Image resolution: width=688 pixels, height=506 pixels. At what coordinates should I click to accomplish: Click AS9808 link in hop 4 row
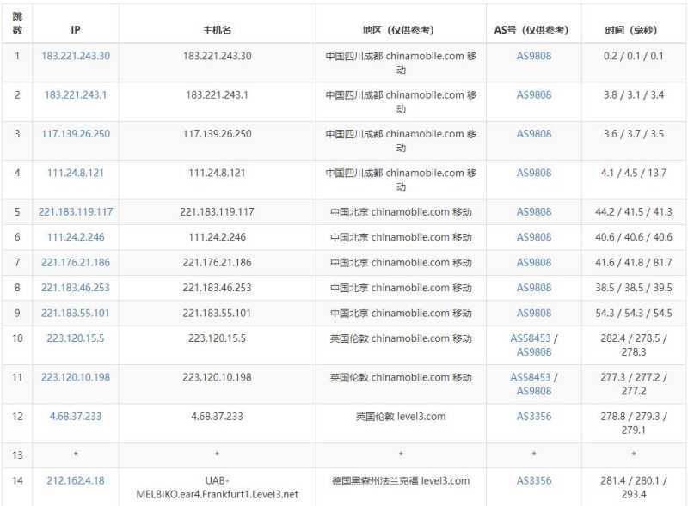point(534,174)
